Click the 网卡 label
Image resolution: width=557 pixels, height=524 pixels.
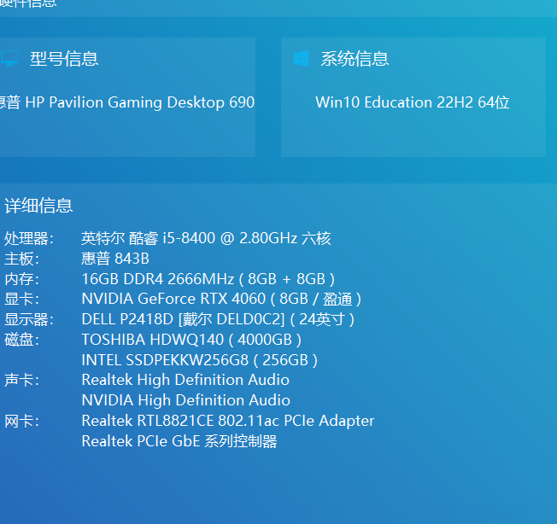tap(21, 422)
